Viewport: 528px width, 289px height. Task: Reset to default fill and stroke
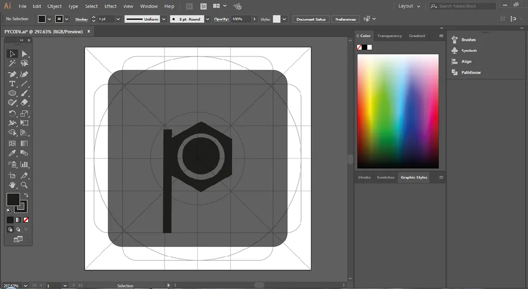pyautogui.click(x=9, y=211)
